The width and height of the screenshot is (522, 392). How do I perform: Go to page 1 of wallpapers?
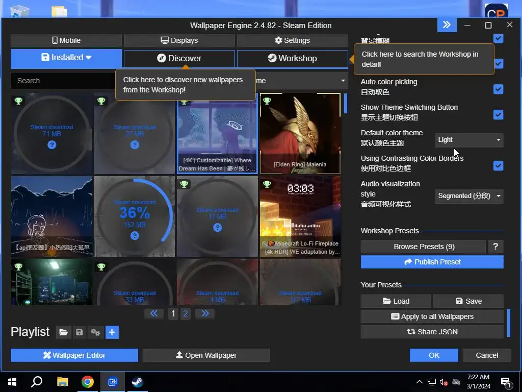coord(173,314)
